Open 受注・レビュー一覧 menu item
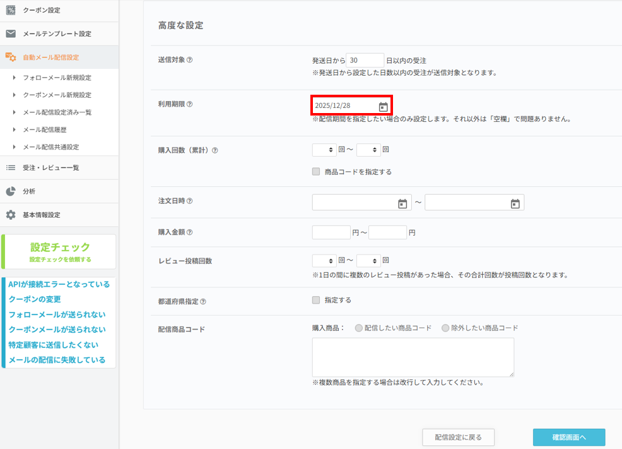The width and height of the screenshot is (622, 449). (50, 168)
